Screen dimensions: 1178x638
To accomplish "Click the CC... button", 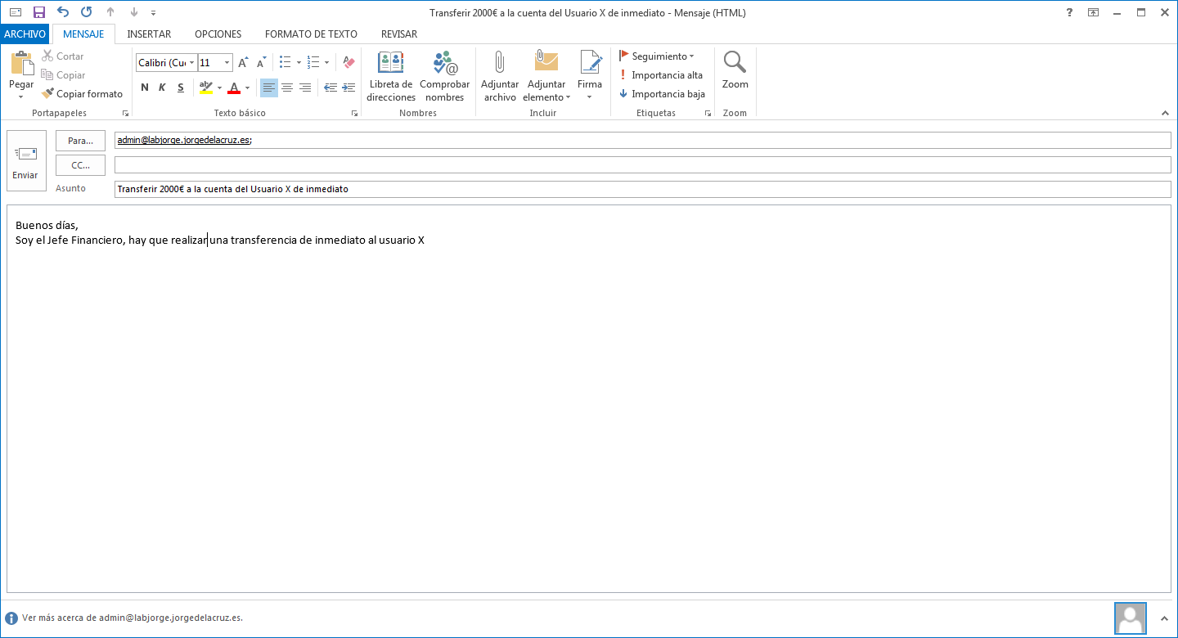I will click(80, 165).
